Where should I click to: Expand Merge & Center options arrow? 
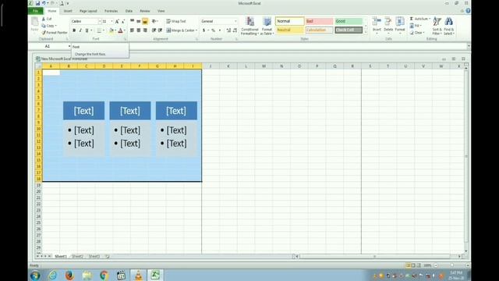click(x=196, y=30)
